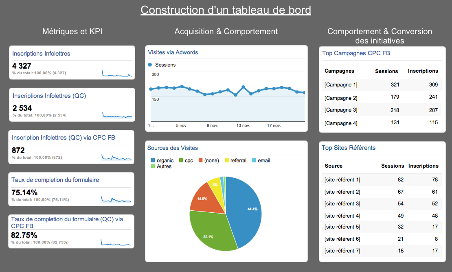This screenshot has height=272, width=452.
Task: Click the sparkline beside the 4 327 value
Action: [117, 73]
